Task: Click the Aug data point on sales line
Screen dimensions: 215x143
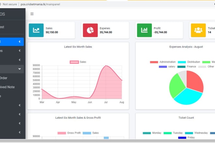Action: tap(122, 80)
